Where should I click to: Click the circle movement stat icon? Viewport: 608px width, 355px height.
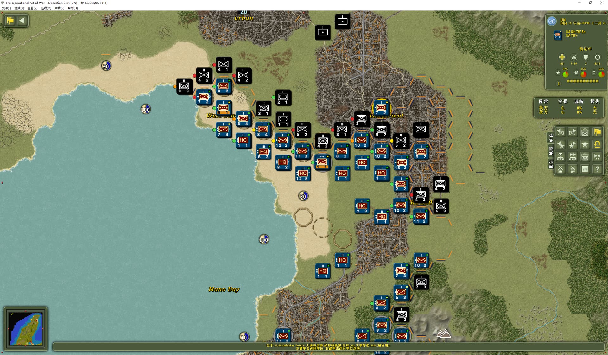(597, 57)
